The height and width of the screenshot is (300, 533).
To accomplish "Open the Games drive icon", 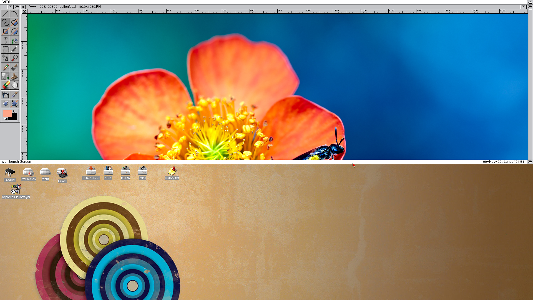I will (x=62, y=175).
